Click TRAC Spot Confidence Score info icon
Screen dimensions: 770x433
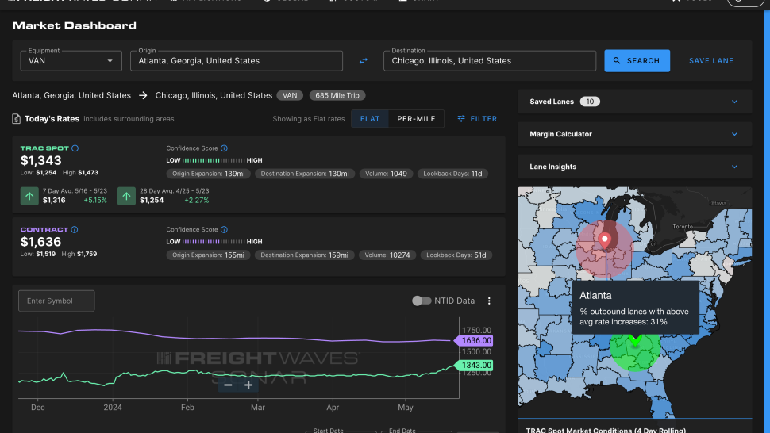click(224, 148)
